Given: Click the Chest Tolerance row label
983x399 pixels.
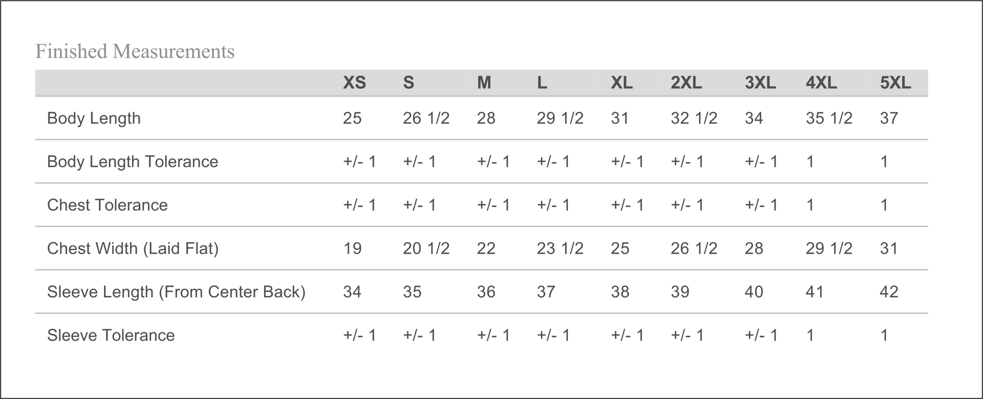Looking at the screenshot, I should tap(108, 205).
